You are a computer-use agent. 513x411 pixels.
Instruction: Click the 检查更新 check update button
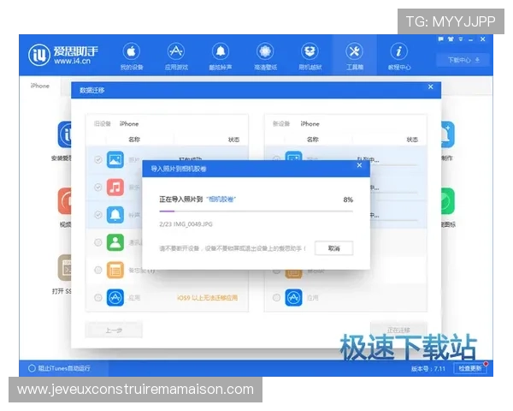pyautogui.click(x=470, y=368)
